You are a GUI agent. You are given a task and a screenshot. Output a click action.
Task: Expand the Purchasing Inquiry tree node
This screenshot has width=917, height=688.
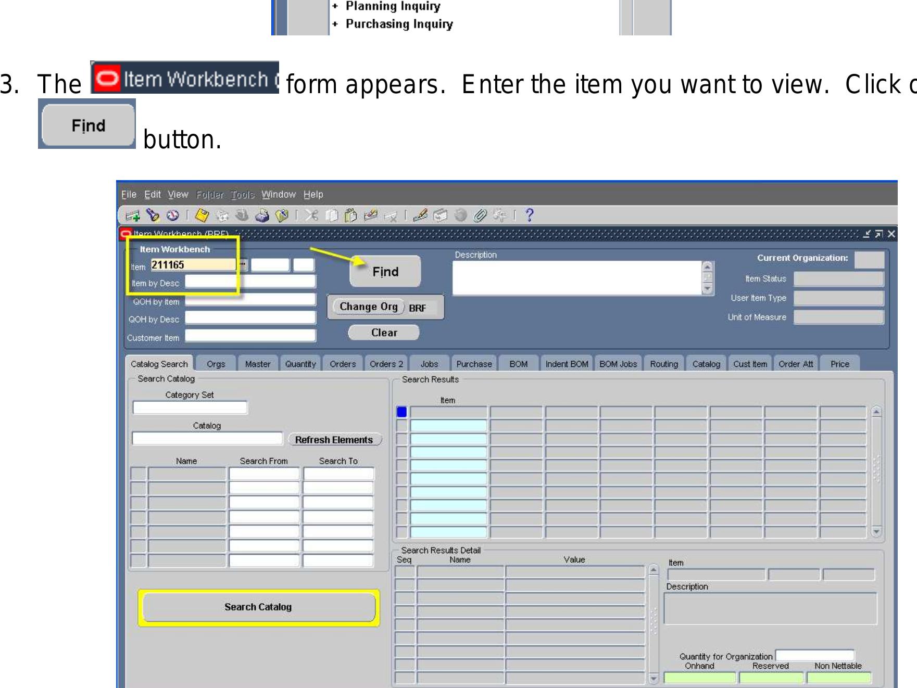[x=335, y=24]
